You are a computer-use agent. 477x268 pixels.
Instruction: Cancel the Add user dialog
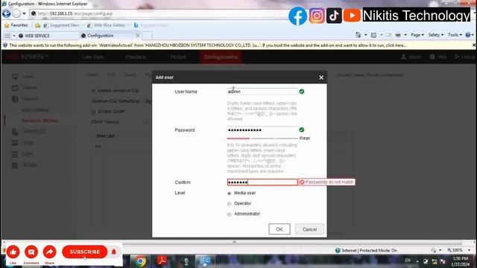(x=309, y=229)
